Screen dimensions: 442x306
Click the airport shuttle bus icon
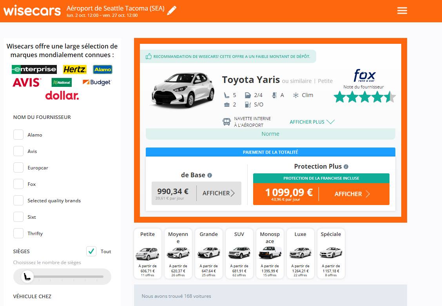click(226, 122)
